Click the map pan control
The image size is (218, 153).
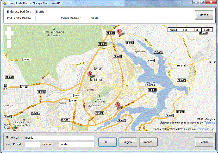(x=9, y=33)
